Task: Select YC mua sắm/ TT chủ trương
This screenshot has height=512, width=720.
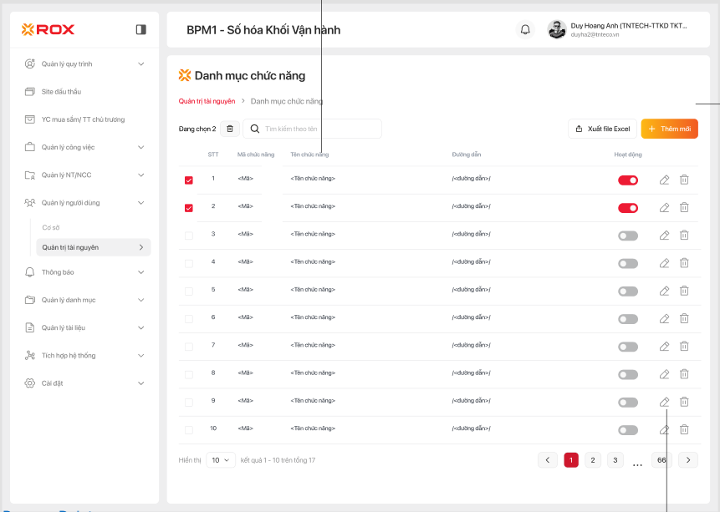Action: 83,119
